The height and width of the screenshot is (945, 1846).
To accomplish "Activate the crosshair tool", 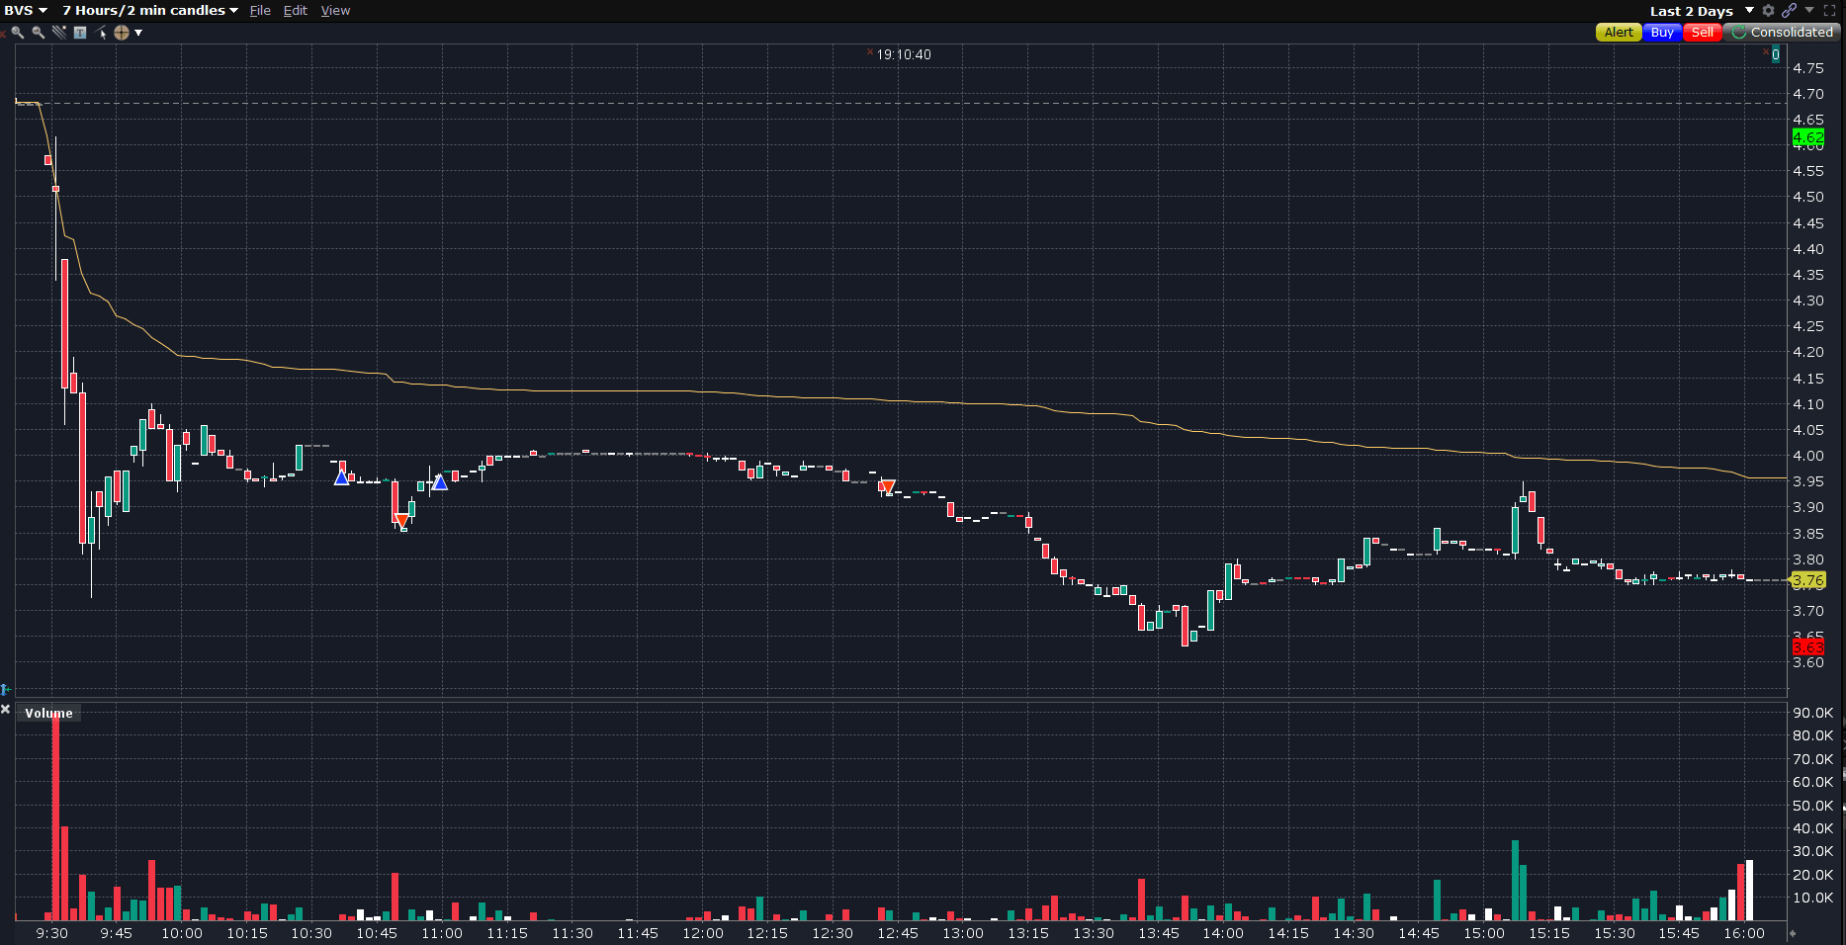I will (122, 33).
